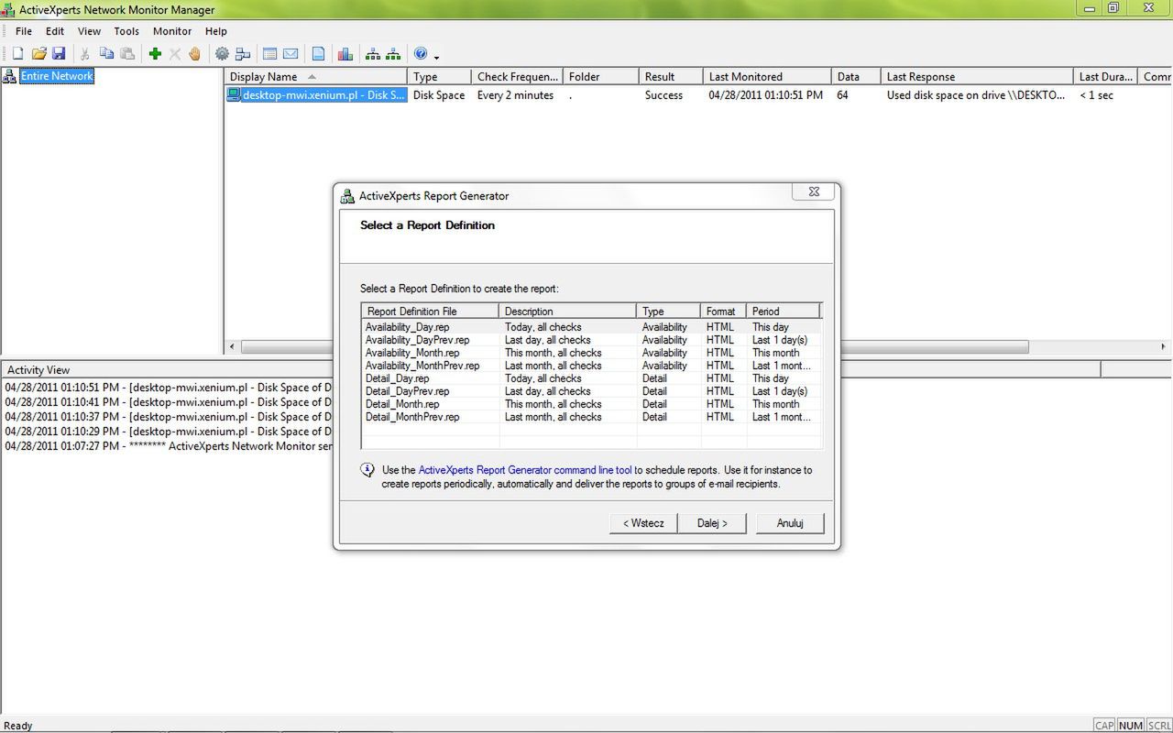Viewport: 1173px width, 733px height.
Task: Open the Tools menu
Action: pyautogui.click(x=126, y=31)
